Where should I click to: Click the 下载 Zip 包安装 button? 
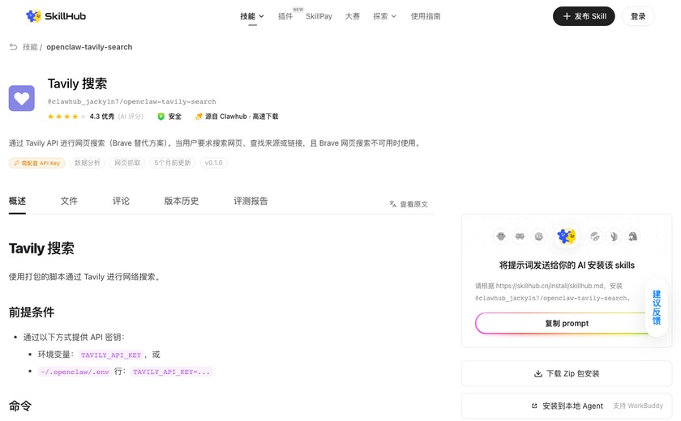point(567,373)
